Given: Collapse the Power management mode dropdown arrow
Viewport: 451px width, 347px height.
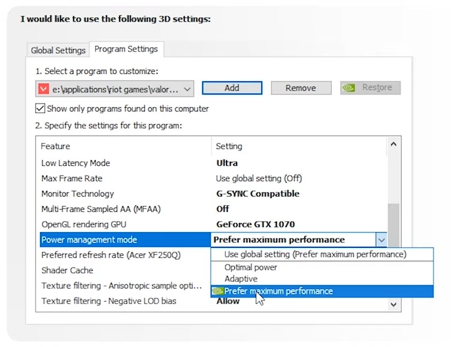Looking at the screenshot, I should [x=381, y=240].
